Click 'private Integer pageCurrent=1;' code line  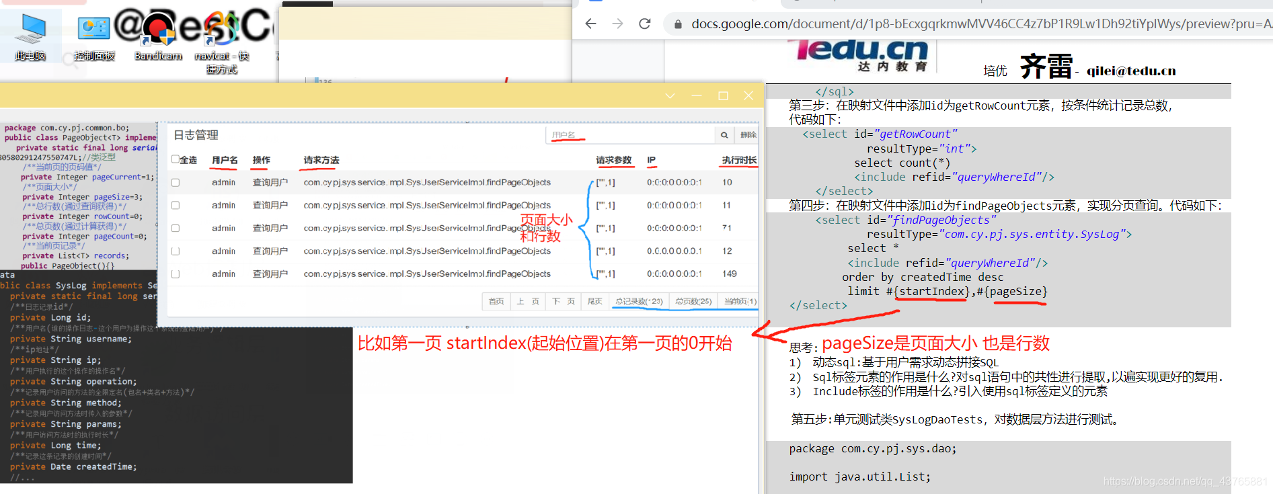87,177
